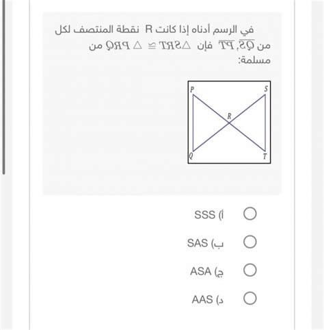This screenshot has width=324, height=330.
Task: Click the ASA answer label
Action: tap(207, 272)
